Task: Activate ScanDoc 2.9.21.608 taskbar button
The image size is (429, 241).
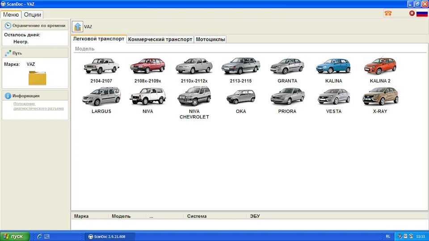Action: click(109, 237)
